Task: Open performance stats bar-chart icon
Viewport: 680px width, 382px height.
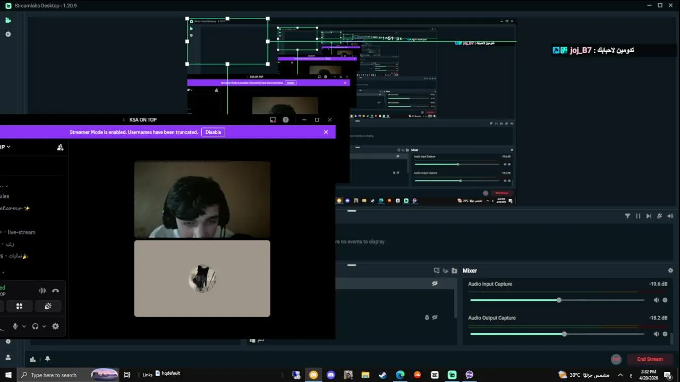Action: [33, 359]
